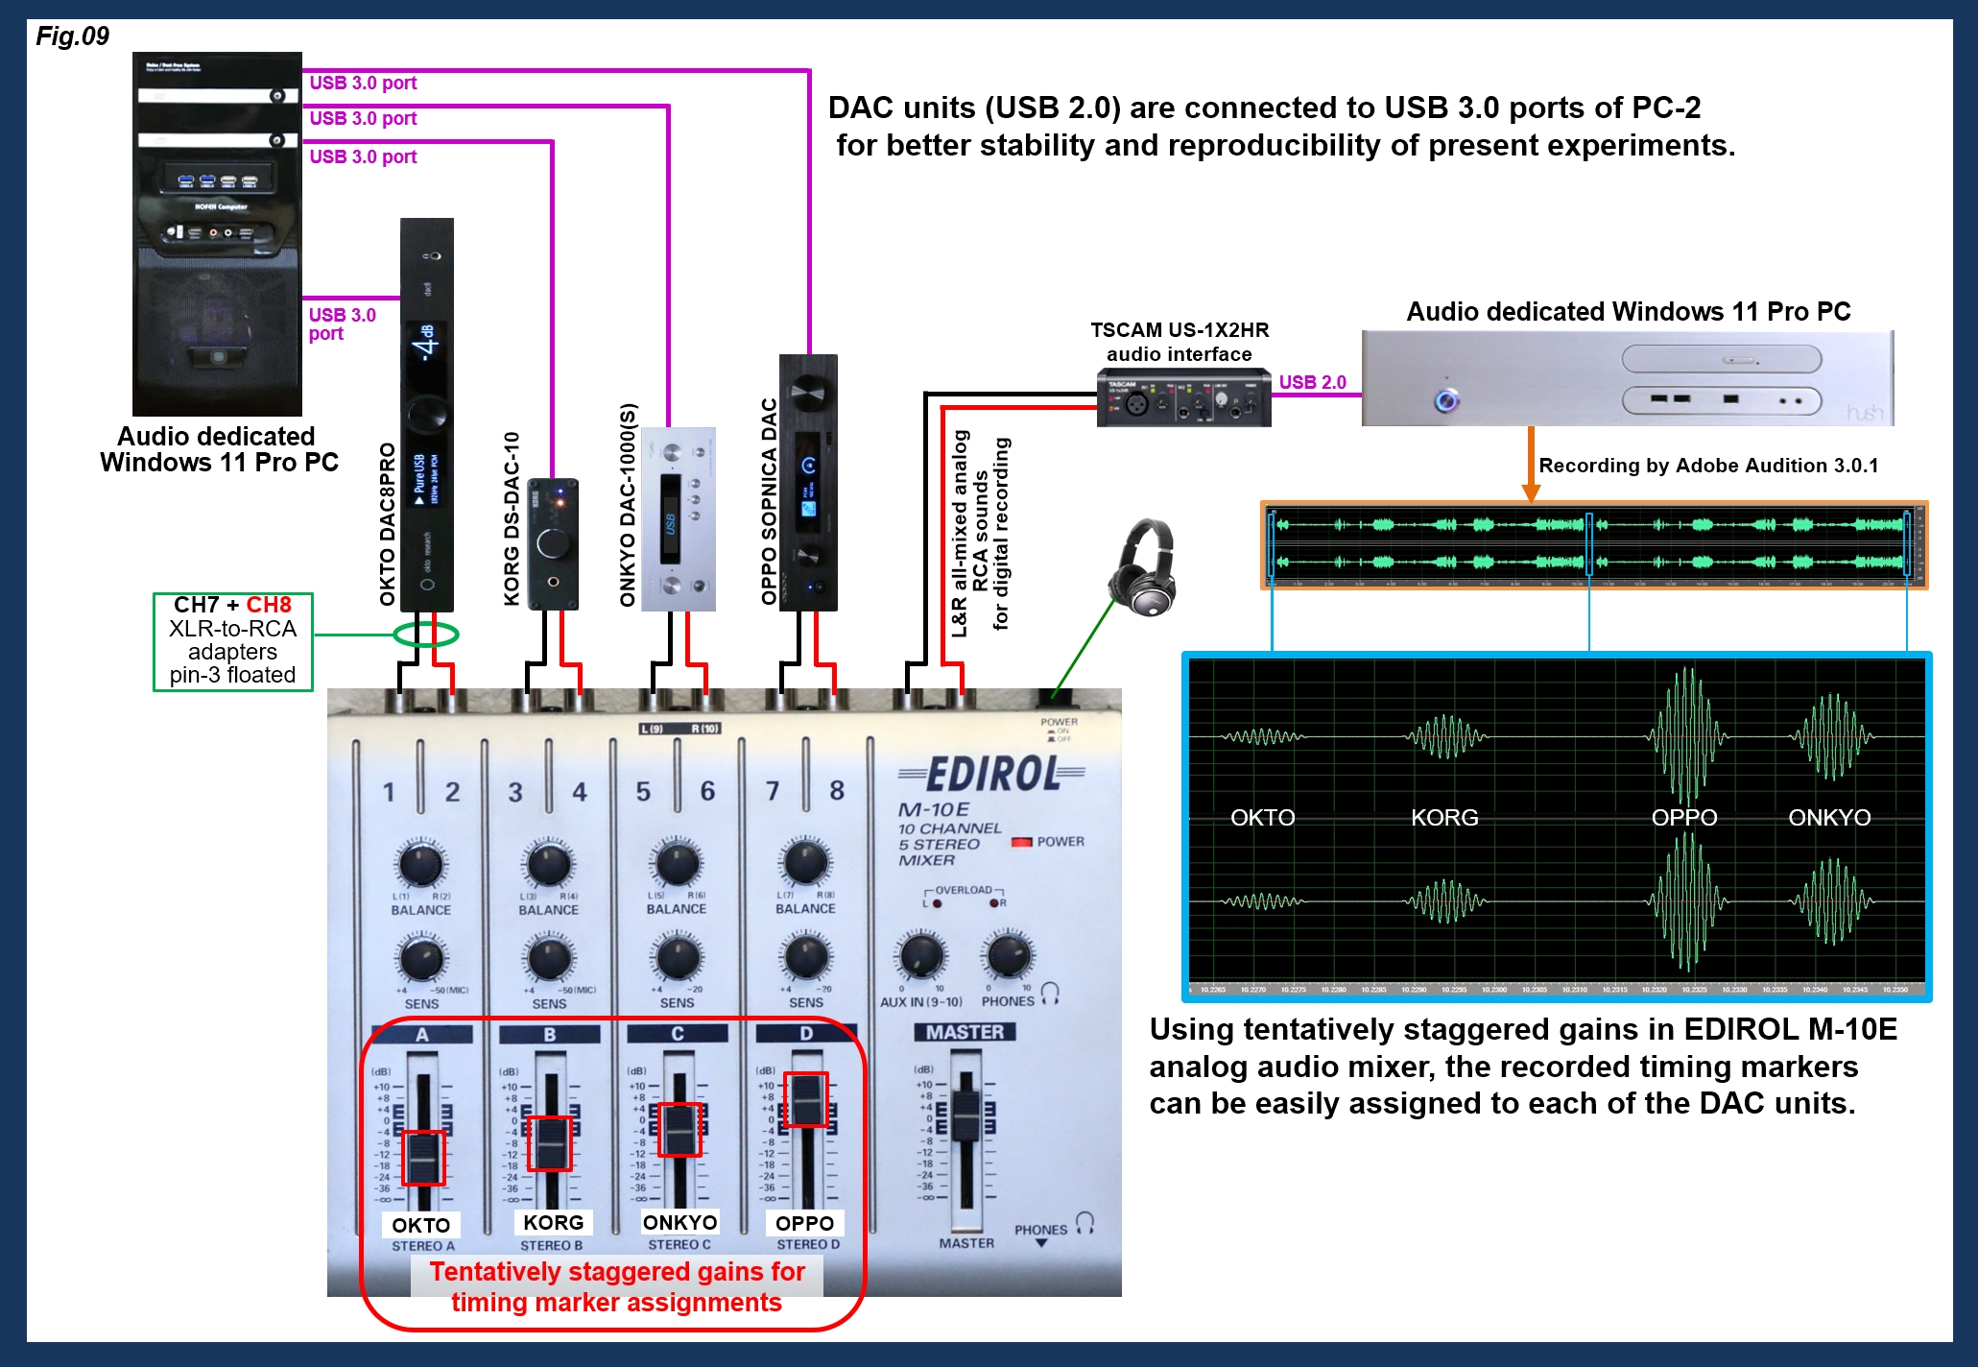Click the OPPO burst in the upper waveform
This screenshot has width=1978, height=1367.
pos(1687,737)
